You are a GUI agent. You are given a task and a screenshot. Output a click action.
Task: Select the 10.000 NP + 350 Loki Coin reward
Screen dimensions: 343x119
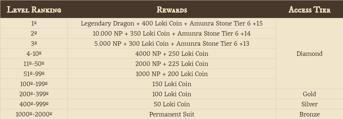172,33
